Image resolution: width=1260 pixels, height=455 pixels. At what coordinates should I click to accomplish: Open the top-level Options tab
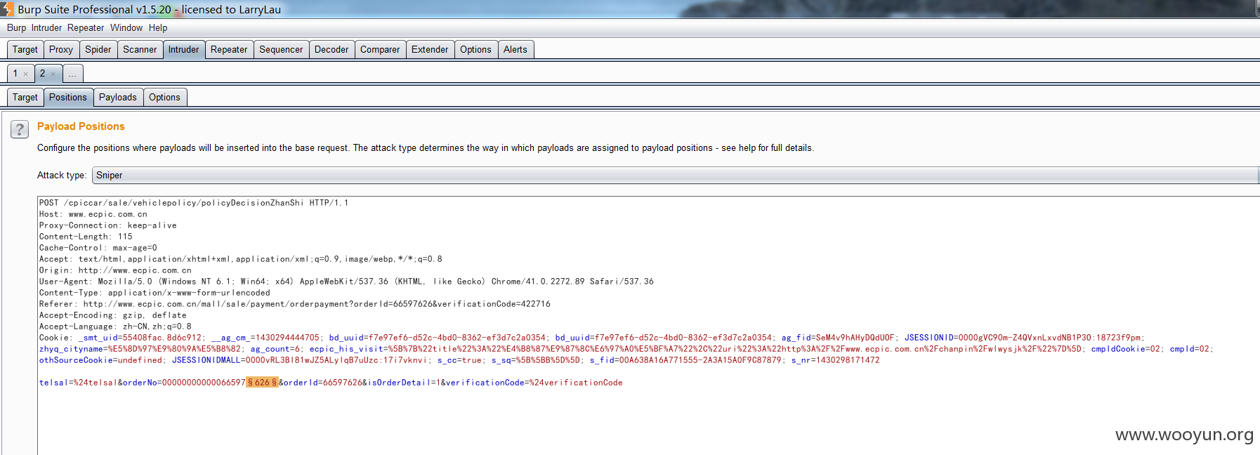475,49
